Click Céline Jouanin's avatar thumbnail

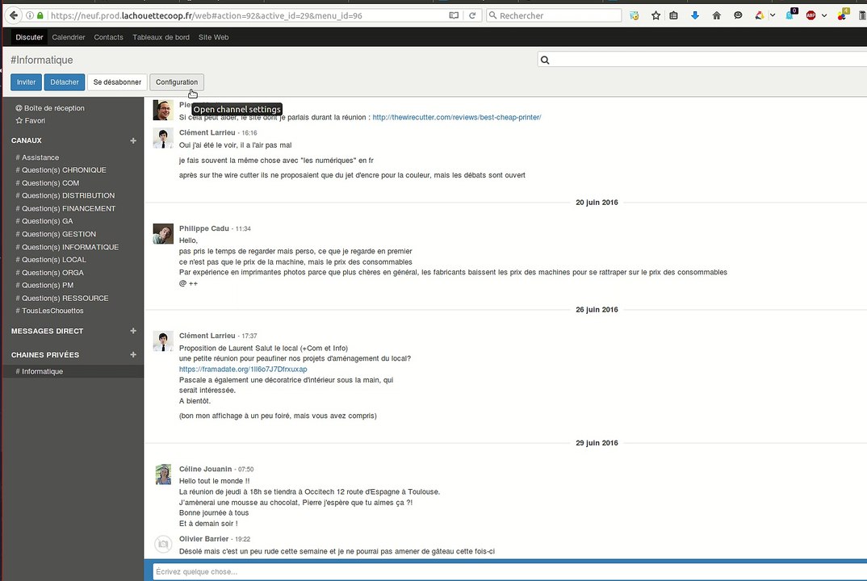(163, 474)
